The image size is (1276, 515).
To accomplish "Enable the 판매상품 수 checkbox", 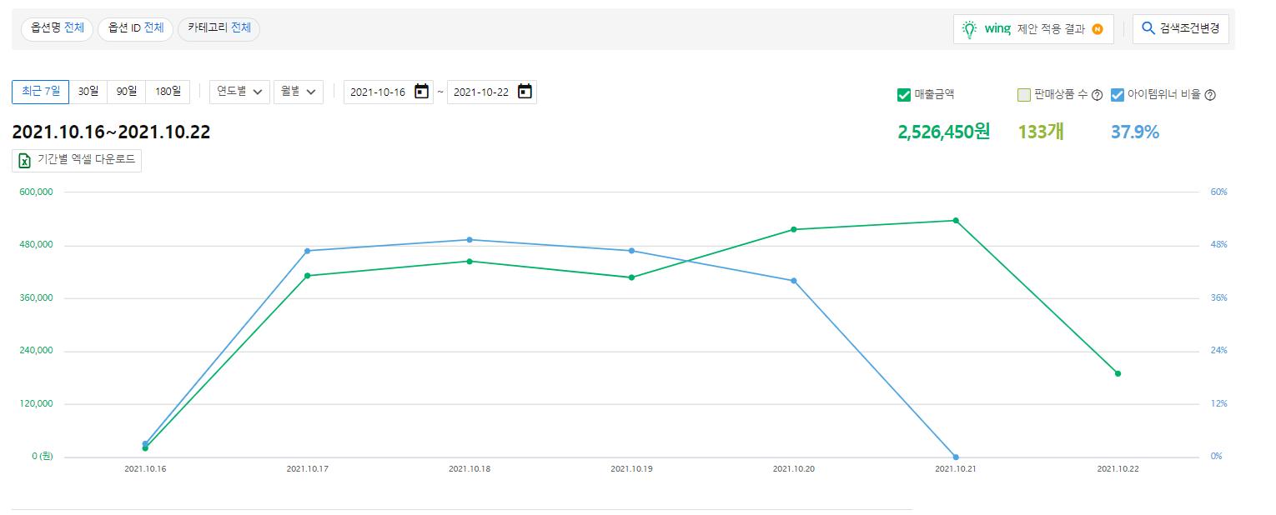I will [x=1024, y=95].
